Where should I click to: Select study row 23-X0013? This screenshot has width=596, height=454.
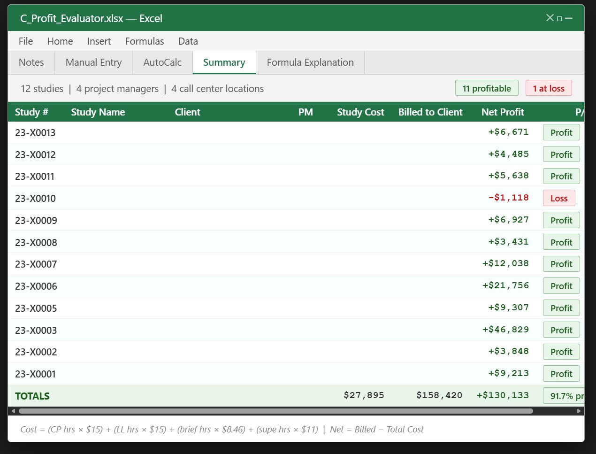pos(296,132)
